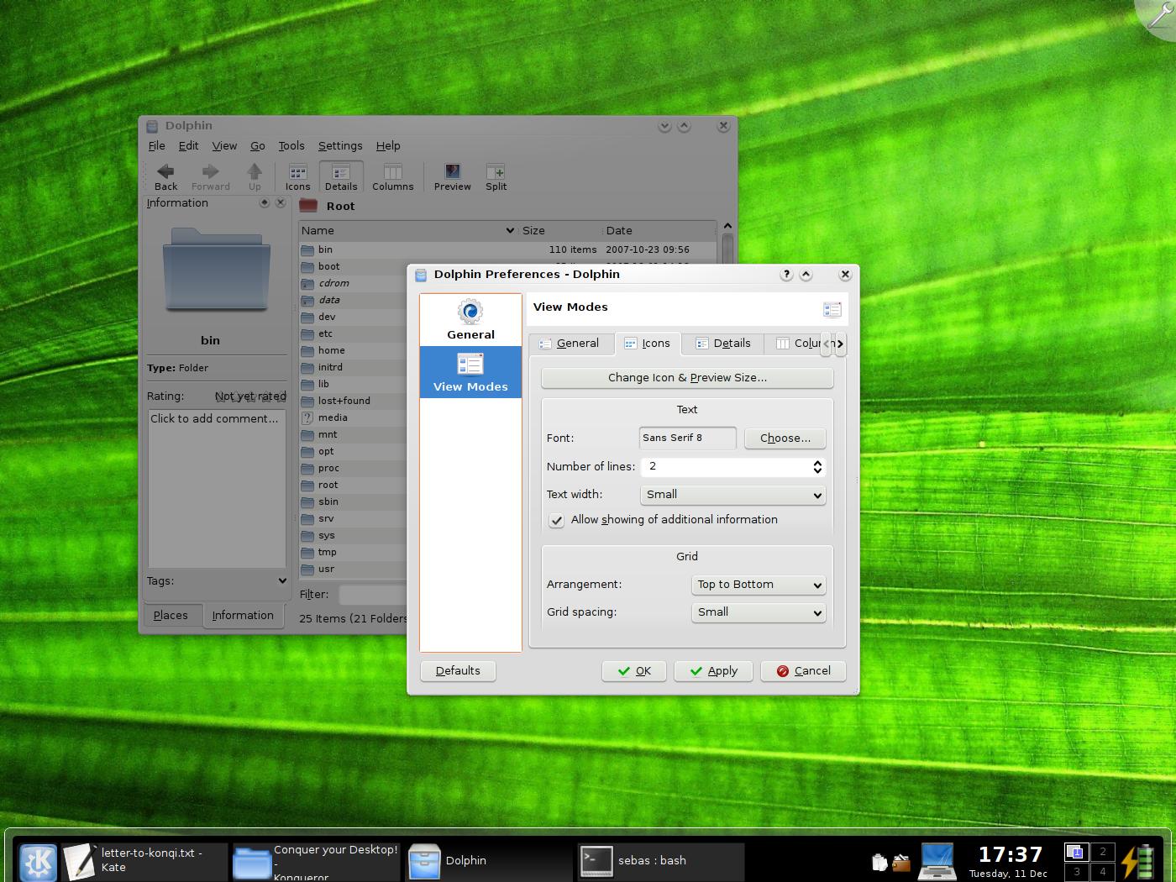This screenshot has height=882, width=1176.
Task: Open the Go menu in Dolphin
Action: coord(258,145)
